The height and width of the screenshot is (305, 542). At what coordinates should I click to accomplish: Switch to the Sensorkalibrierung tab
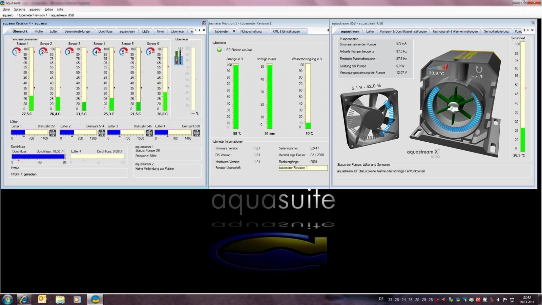496,31
